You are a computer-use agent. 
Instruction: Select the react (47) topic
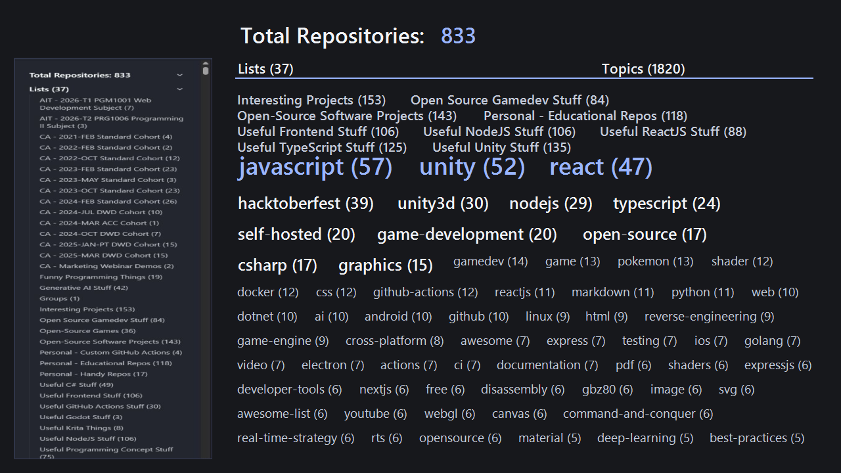pyautogui.click(x=601, y=167)
